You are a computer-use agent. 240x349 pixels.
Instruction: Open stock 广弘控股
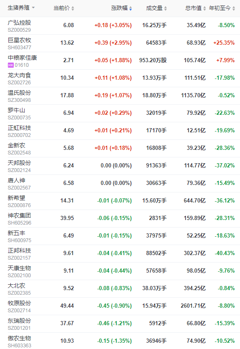(x=19, y=23)
